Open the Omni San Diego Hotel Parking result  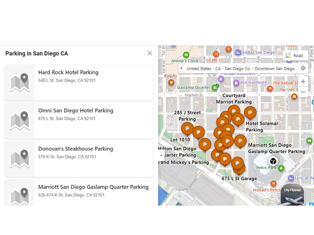[x=79, y=121]
